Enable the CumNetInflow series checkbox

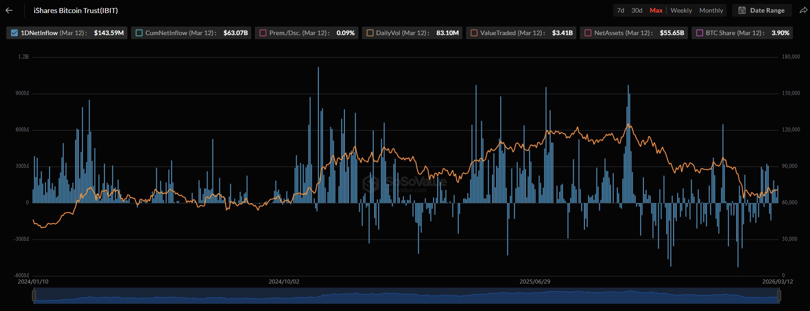[139, 33]
